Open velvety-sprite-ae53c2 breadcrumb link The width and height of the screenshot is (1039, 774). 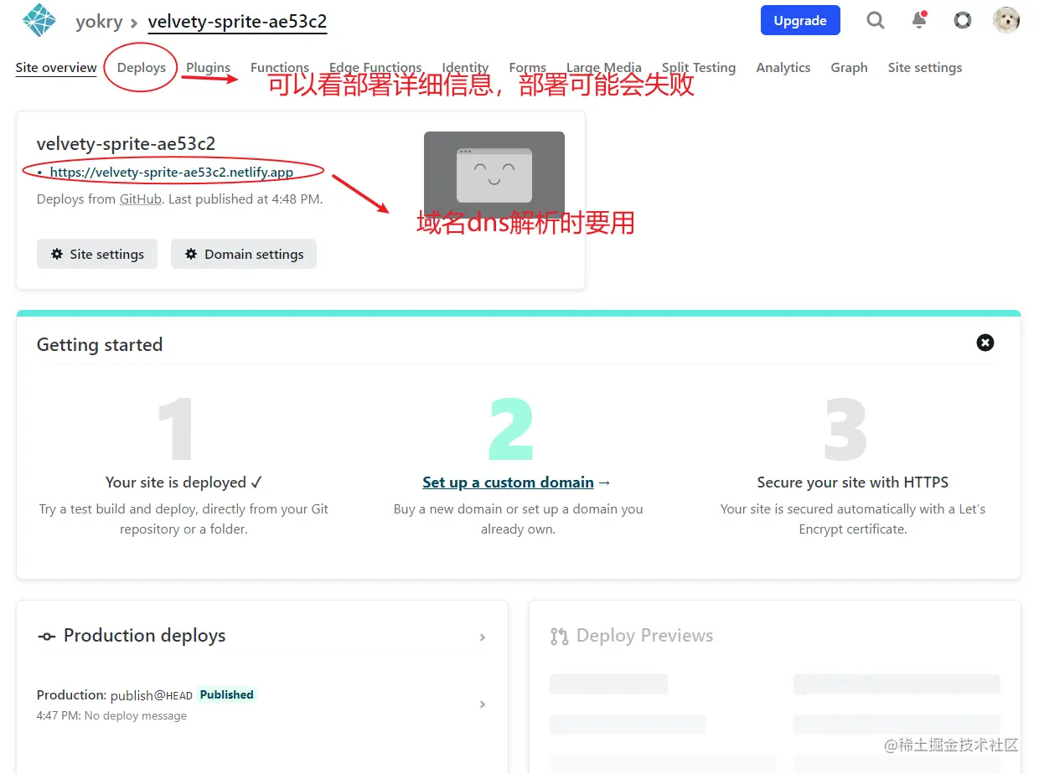click(x=237, y=22)
